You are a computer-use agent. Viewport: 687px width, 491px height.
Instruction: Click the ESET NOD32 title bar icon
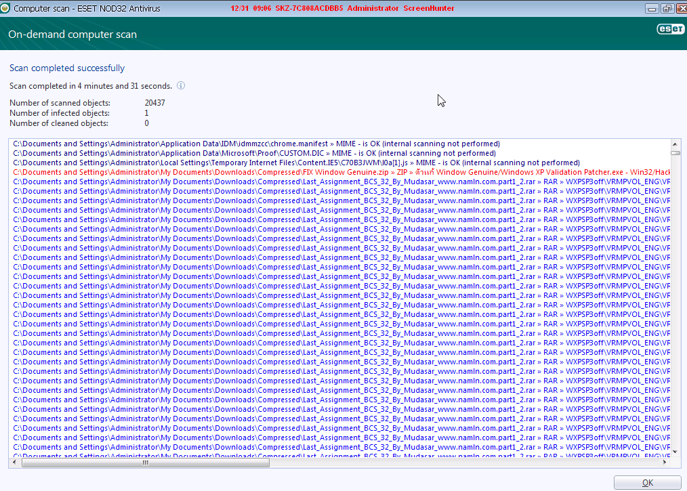5,8
